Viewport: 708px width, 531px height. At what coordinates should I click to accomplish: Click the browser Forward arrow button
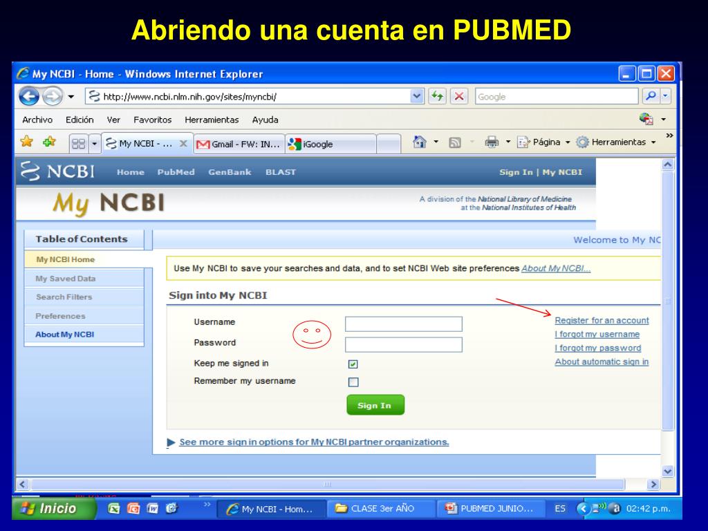pyautogui.click(x=53, y=96)
